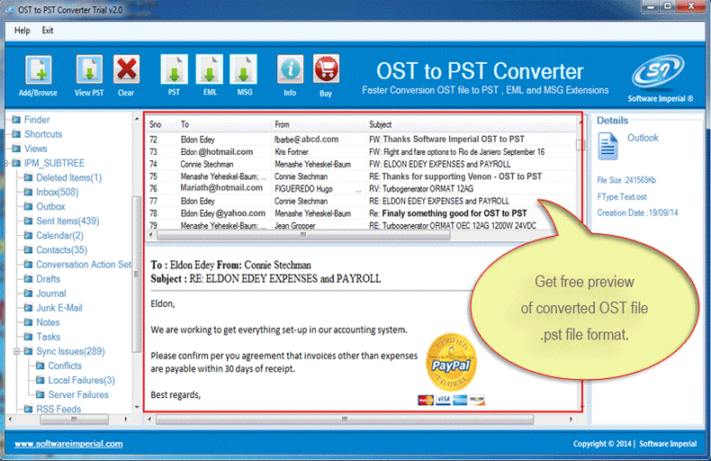The image size is (711, 461).
Task: Click folder tree scroll down arrow
Action: pyautogui.click(x=137, y=407)
